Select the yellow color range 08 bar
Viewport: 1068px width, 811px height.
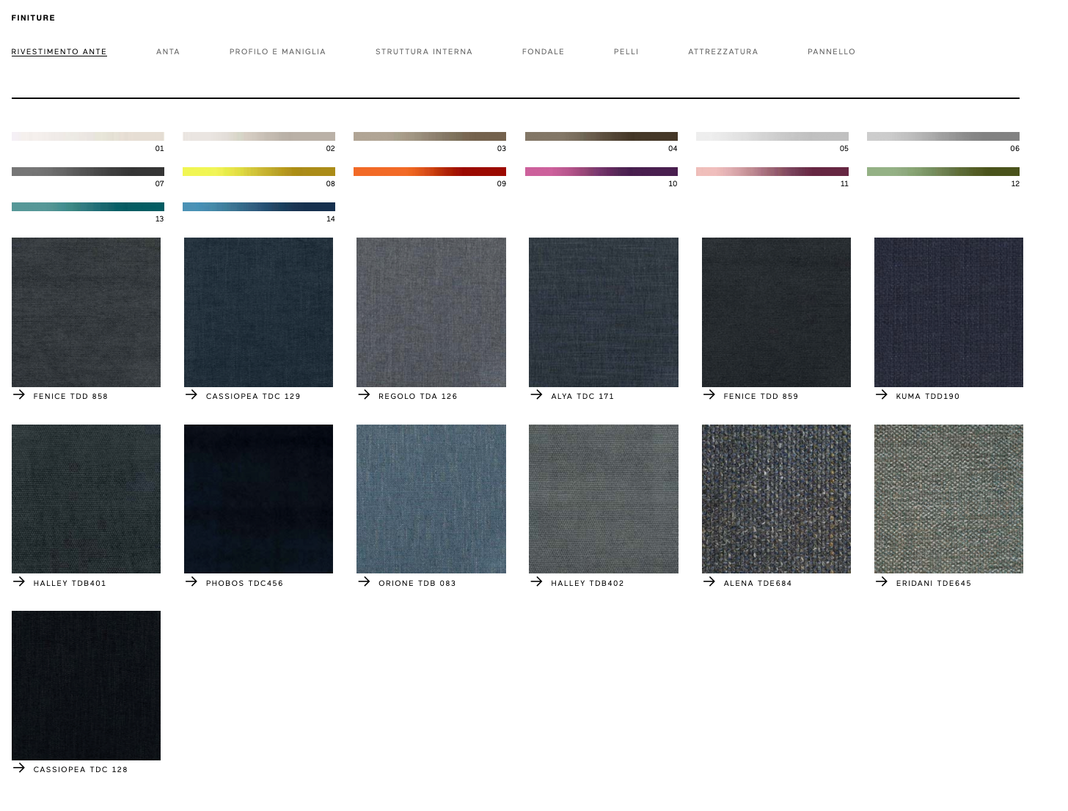259,172
